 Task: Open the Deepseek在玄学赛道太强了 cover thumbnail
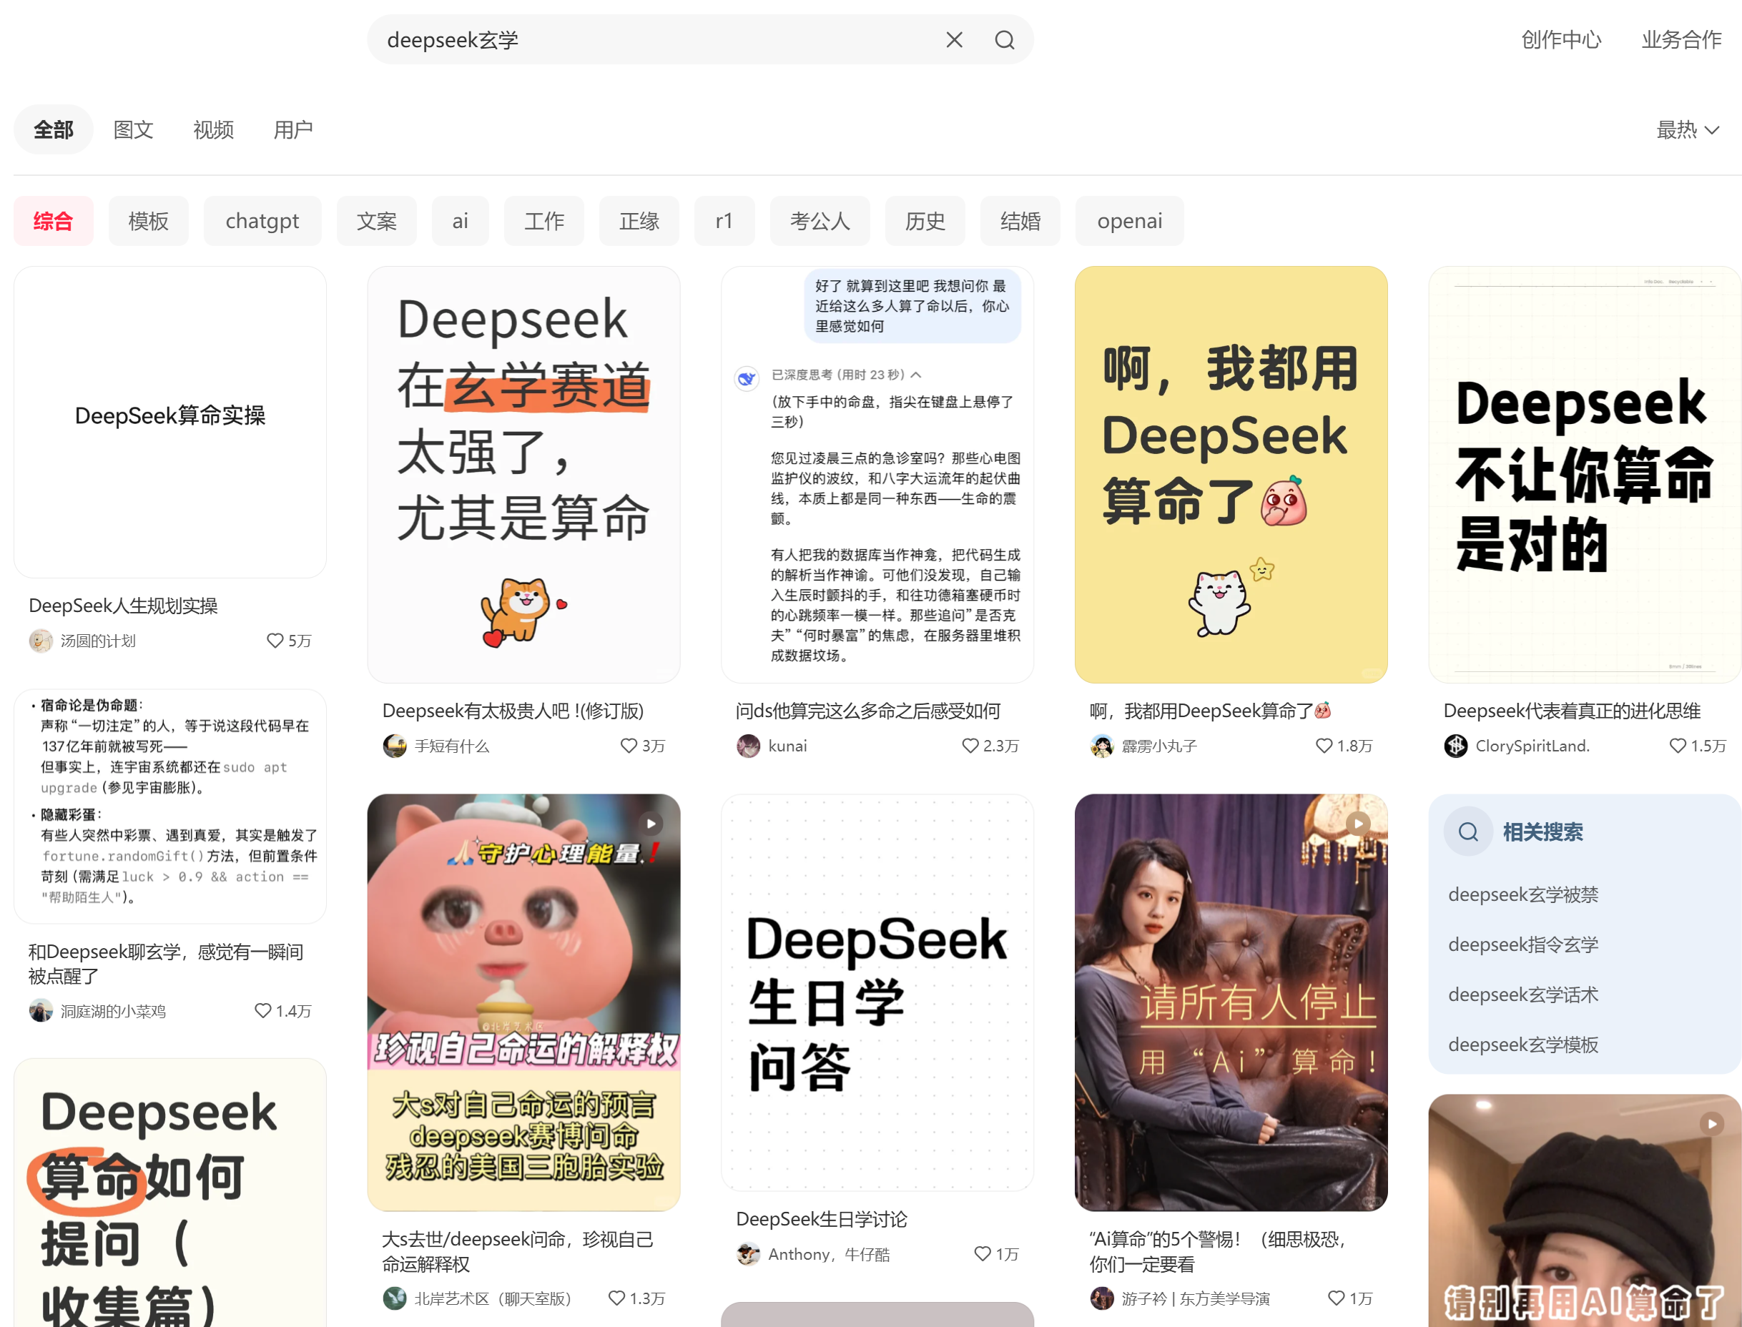523,474
